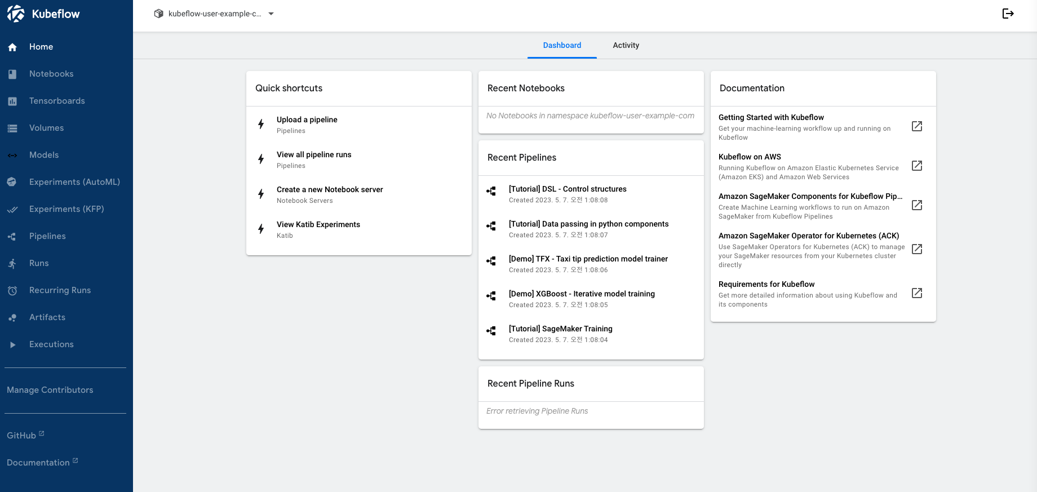Click the Volumes storage icon
The image size is (1037, 492).
[x=12, y=128]
